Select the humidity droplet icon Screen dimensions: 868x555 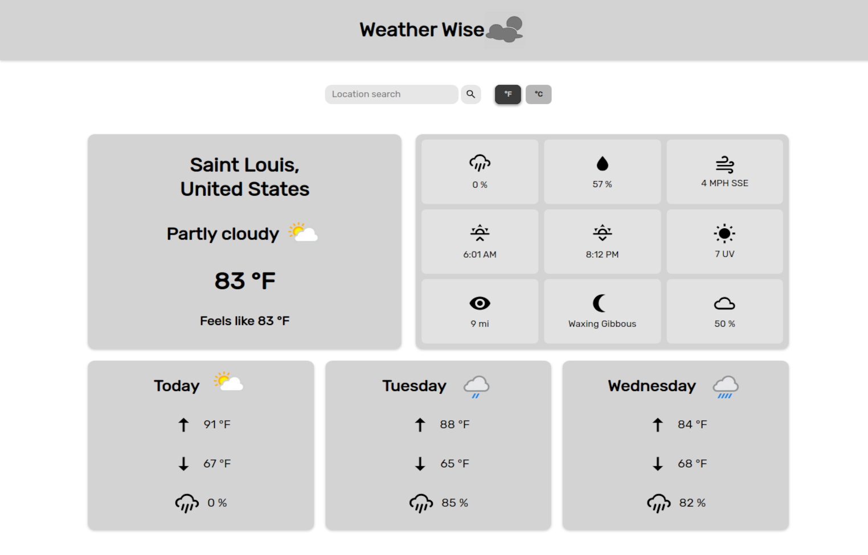(602, 163)
